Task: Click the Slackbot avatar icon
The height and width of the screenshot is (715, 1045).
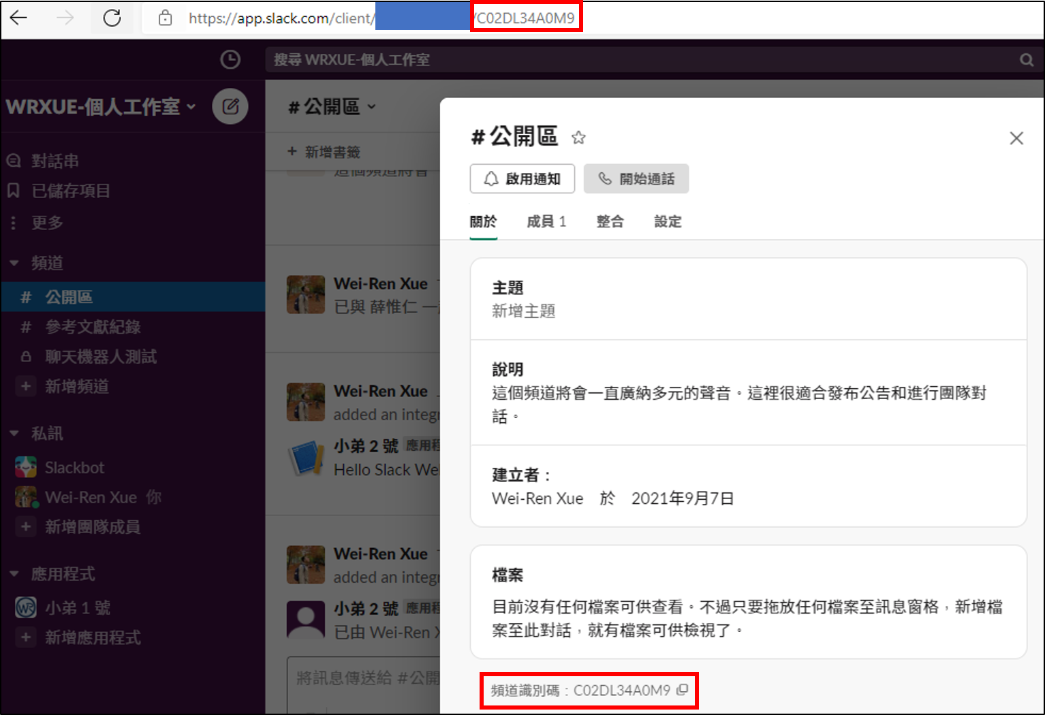Action: [x=26, y=467]
